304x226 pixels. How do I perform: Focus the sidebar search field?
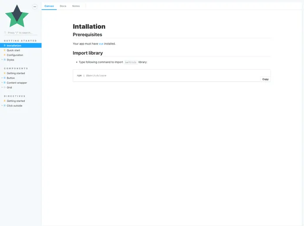click(x=22, y=33)
